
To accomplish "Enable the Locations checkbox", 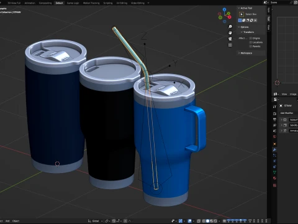I will click(251, 42).
